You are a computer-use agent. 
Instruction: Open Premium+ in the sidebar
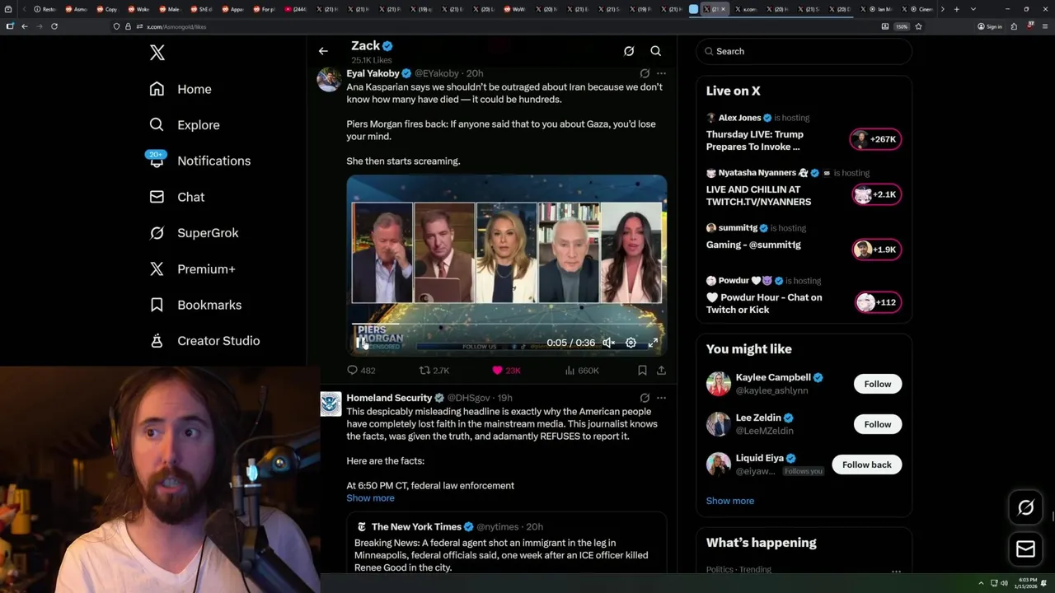[192, 268]
